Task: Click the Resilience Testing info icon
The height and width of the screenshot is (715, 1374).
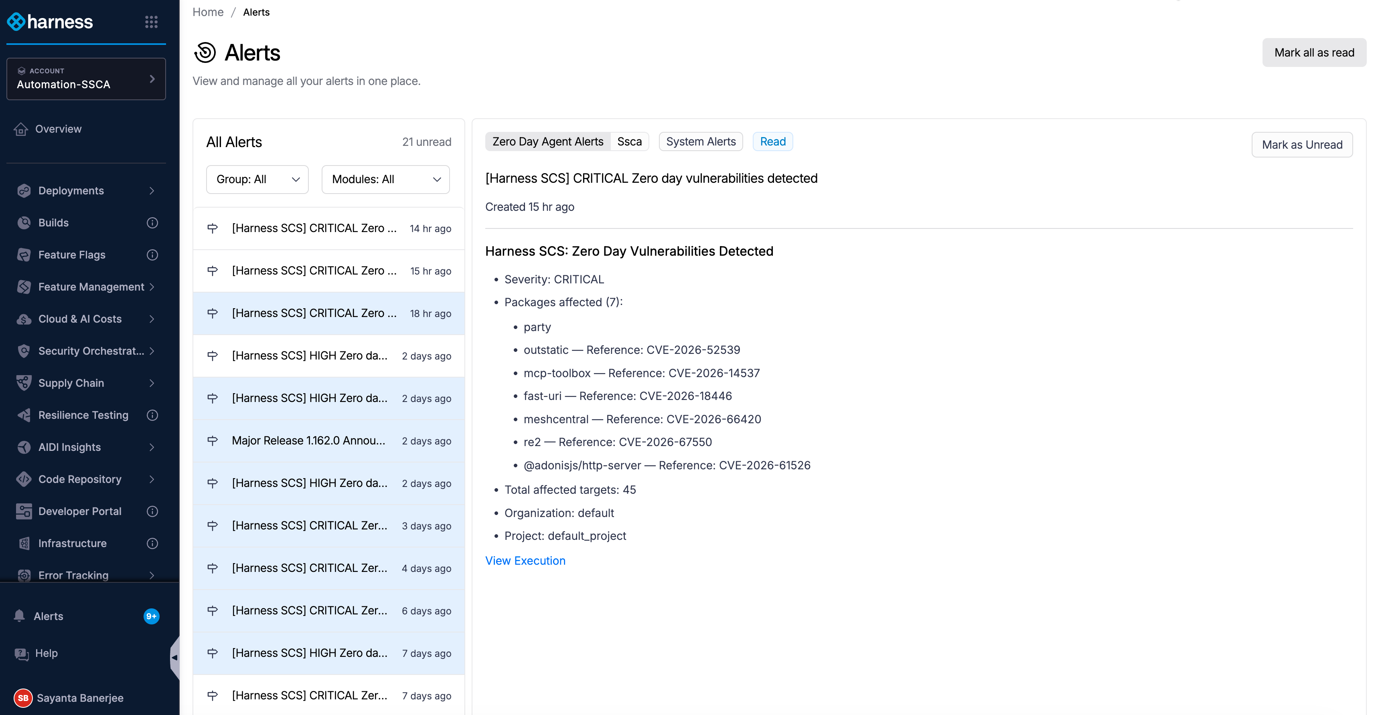Action: pos(152,415)
